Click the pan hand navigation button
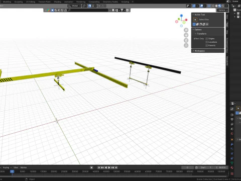 click(186, 35)
